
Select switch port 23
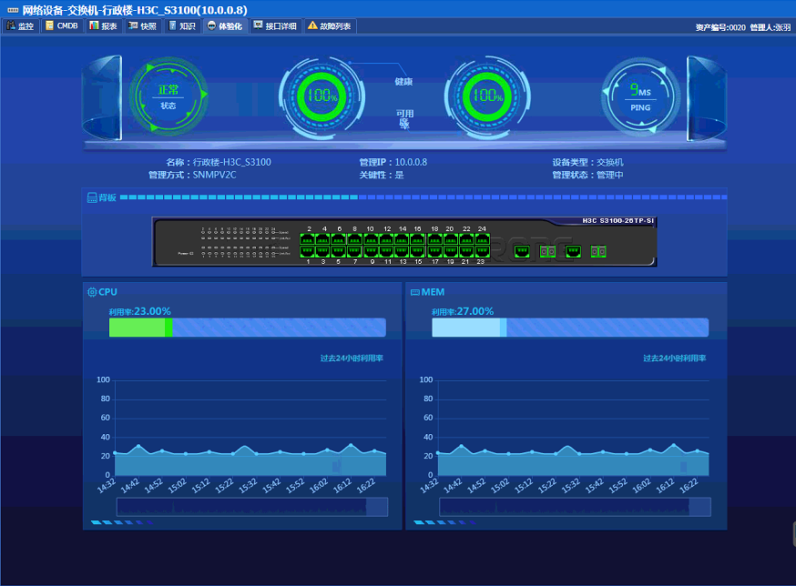[483, 251]
